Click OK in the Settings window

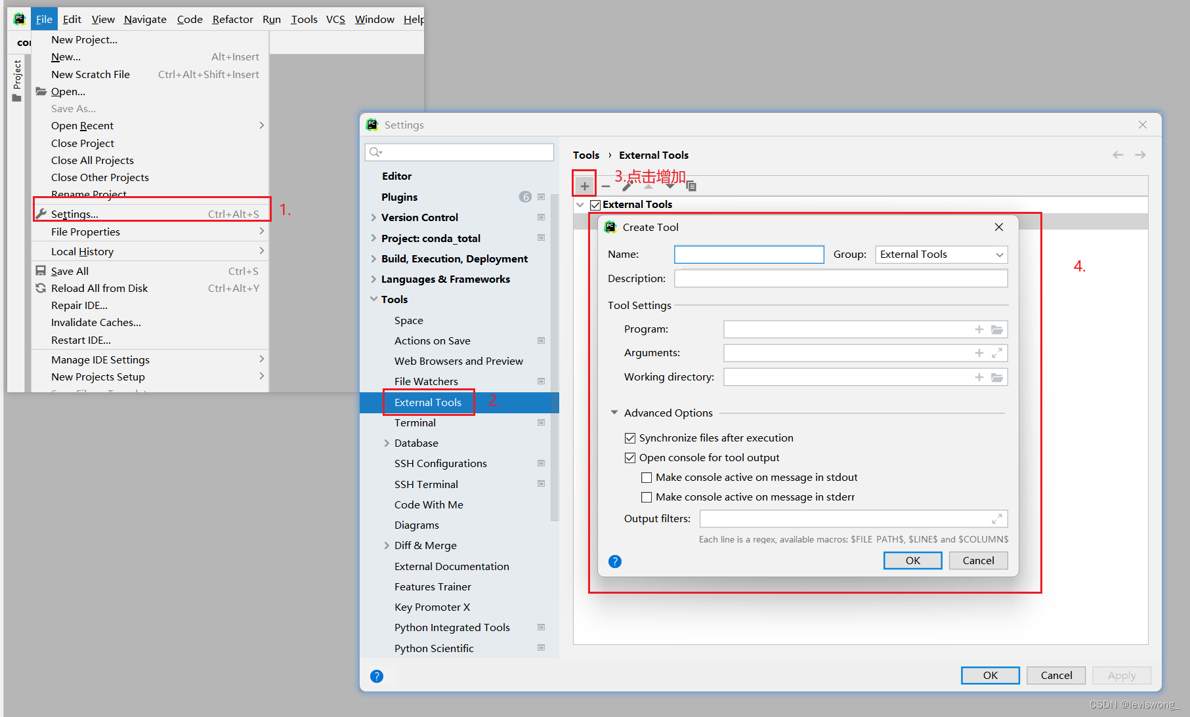tap(990, 675)
